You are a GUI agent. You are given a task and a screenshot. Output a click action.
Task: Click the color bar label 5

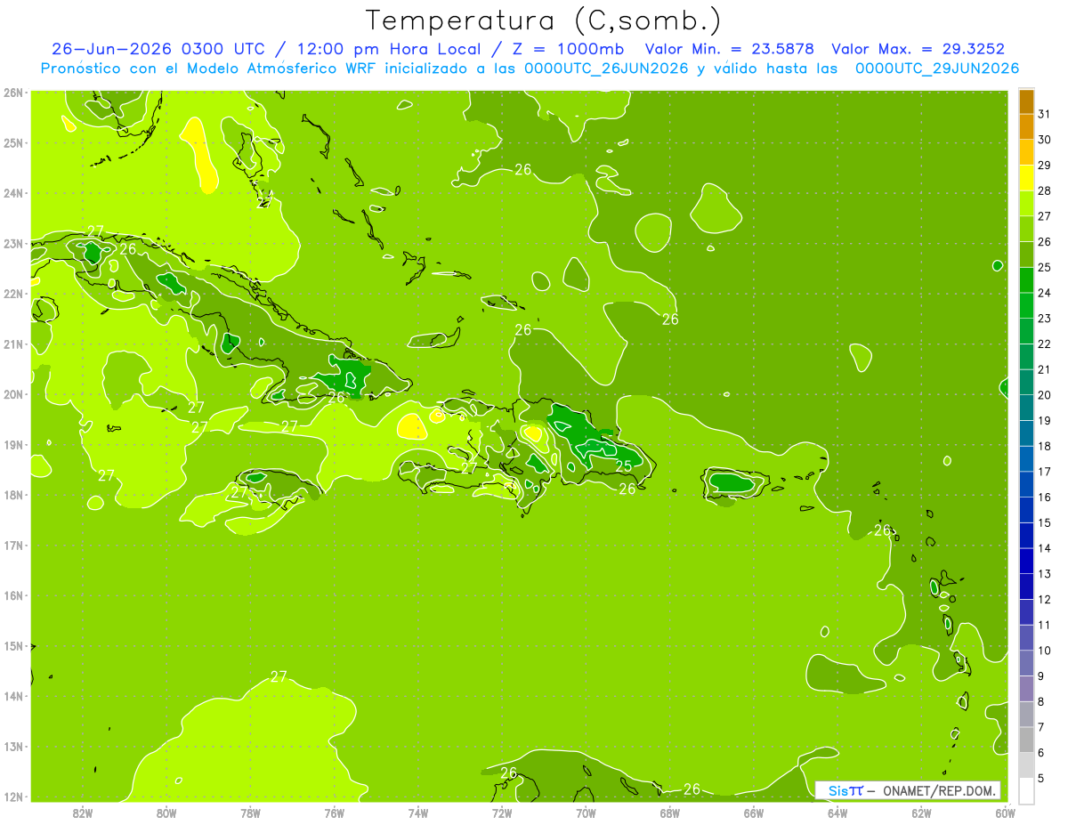[x=1041, y=778]
